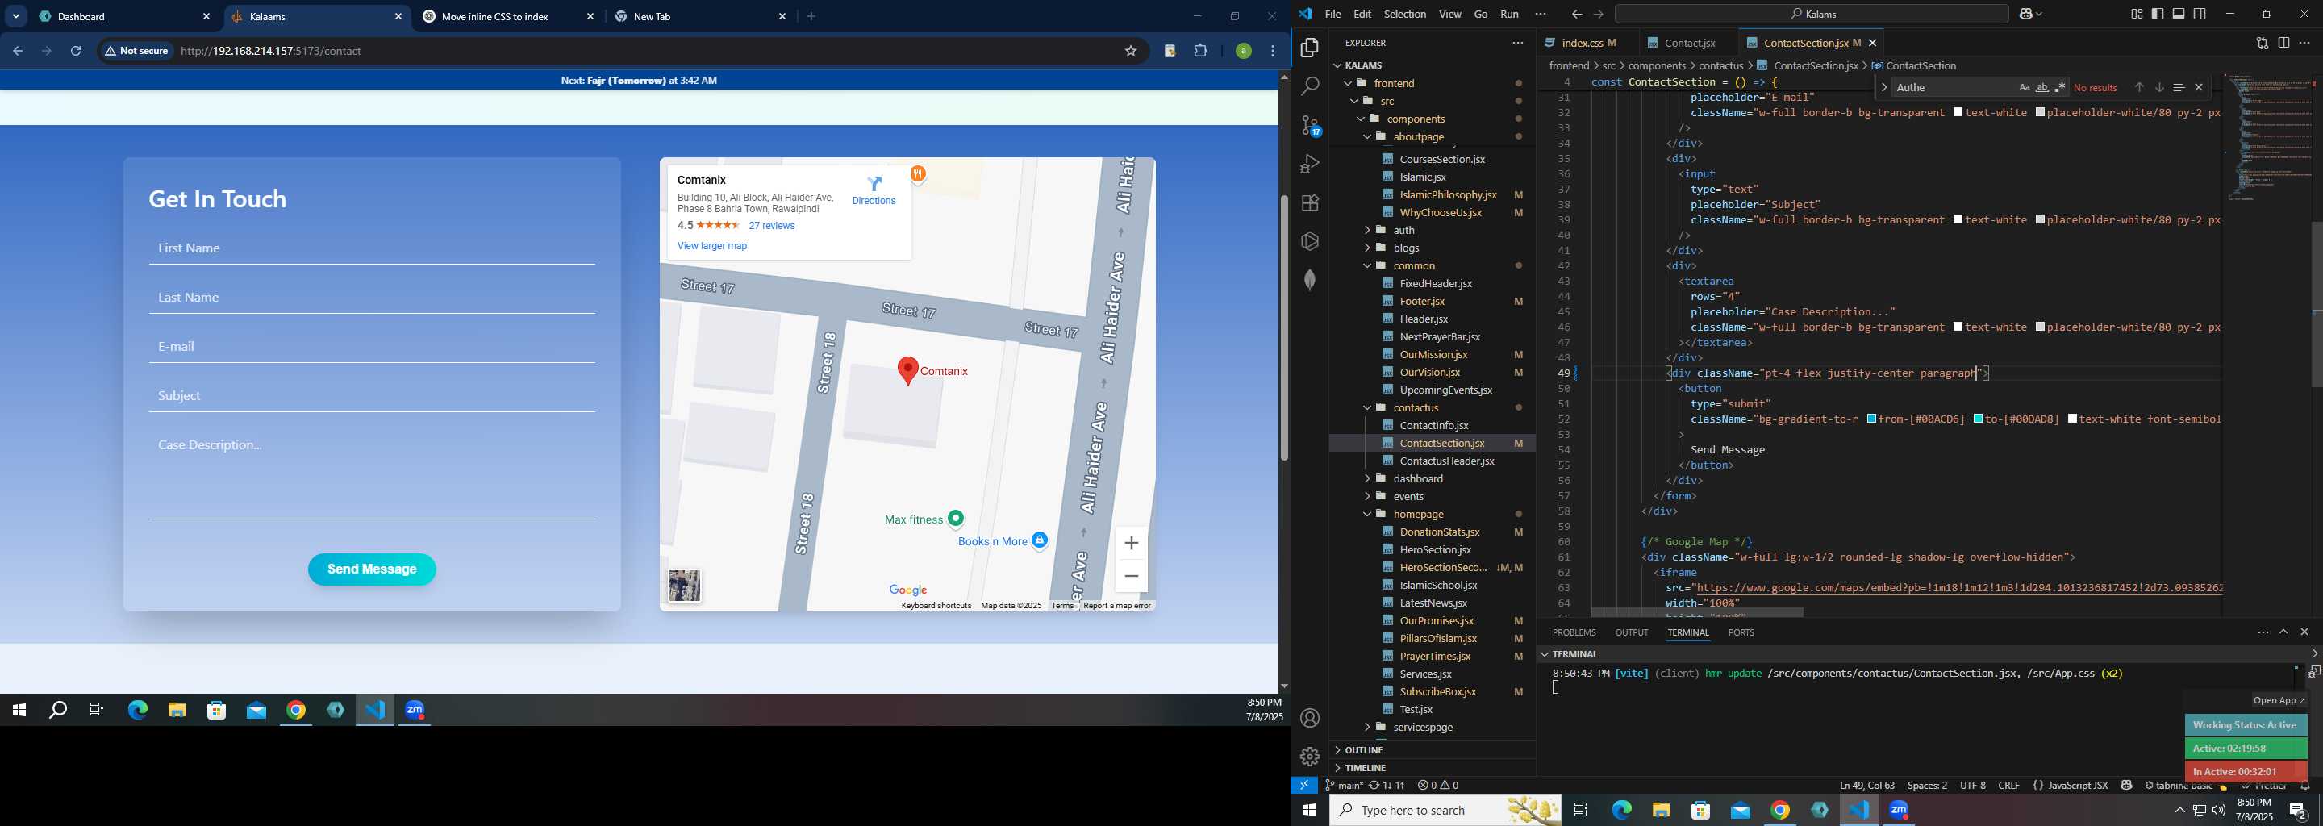
Task: Zoom in on the Google map
Action: pos(1132,543)
